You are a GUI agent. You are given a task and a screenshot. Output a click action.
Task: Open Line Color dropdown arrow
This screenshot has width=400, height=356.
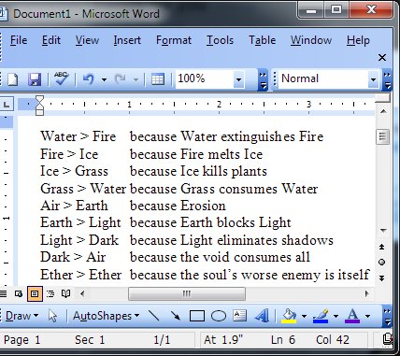point(336,316)
